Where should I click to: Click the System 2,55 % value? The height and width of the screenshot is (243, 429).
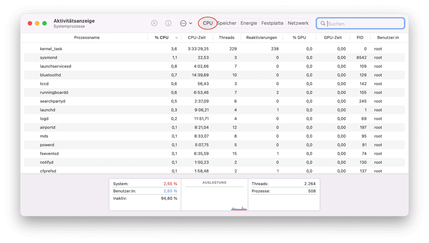(x=170, y=184)
